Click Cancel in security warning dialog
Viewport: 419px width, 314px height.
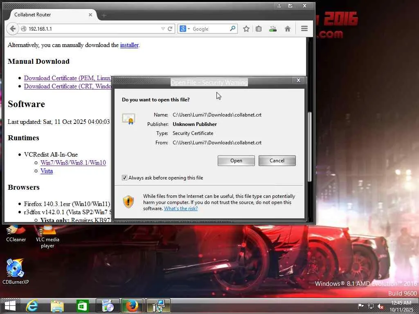click(277, 161)
